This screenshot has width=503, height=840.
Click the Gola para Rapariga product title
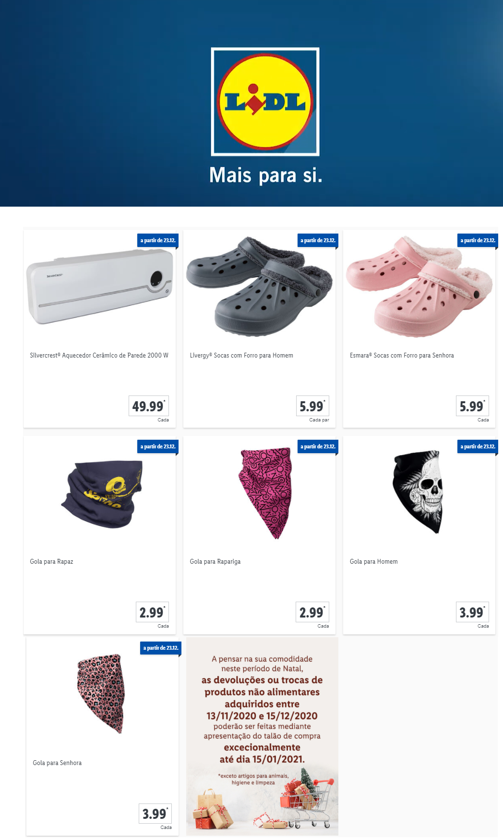[x=215, y=562]
